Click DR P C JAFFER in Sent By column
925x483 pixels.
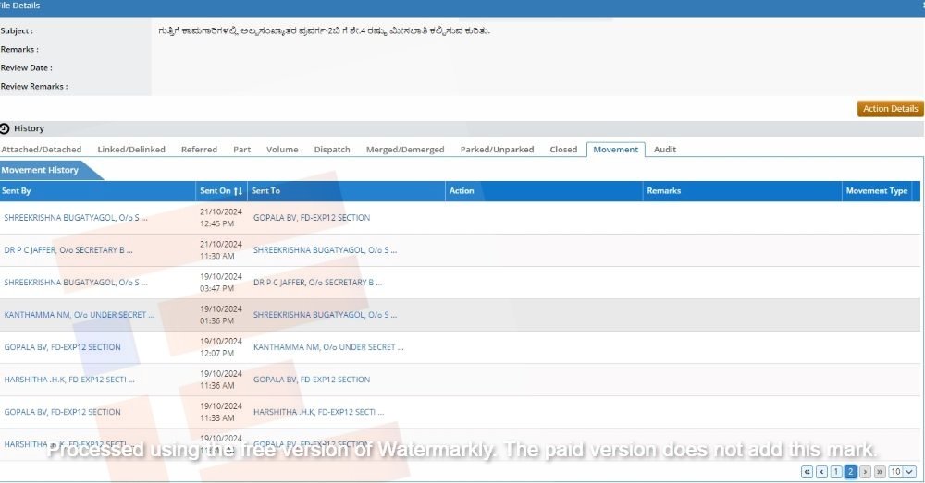tap(68, 250)
